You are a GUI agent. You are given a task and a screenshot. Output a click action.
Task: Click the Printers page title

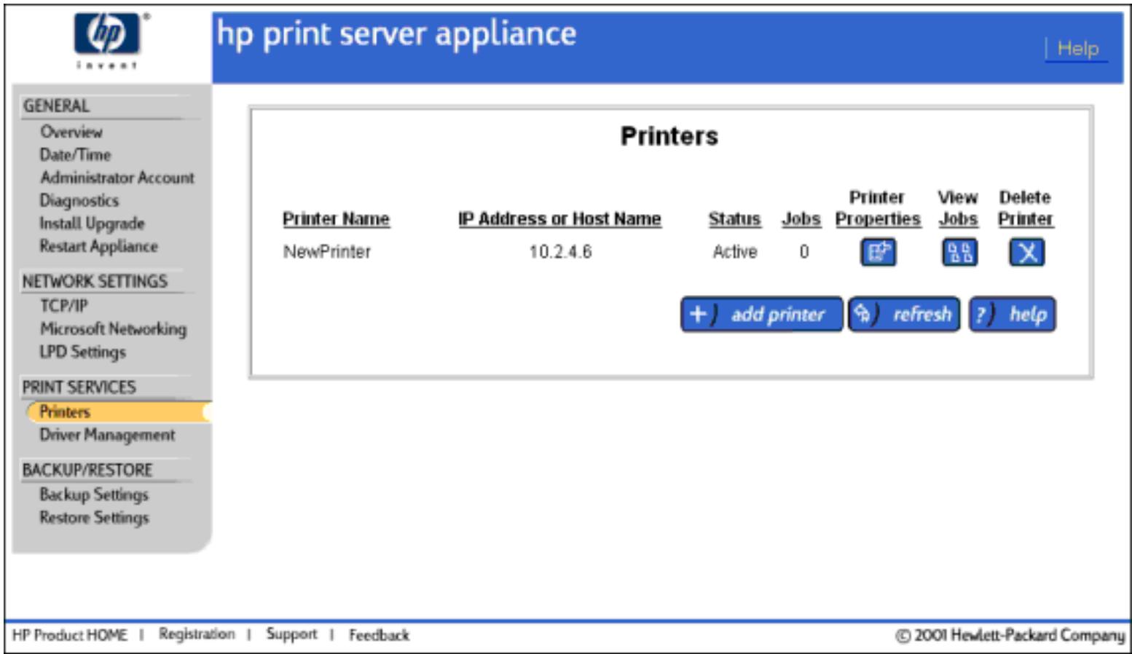click(669, 136)
